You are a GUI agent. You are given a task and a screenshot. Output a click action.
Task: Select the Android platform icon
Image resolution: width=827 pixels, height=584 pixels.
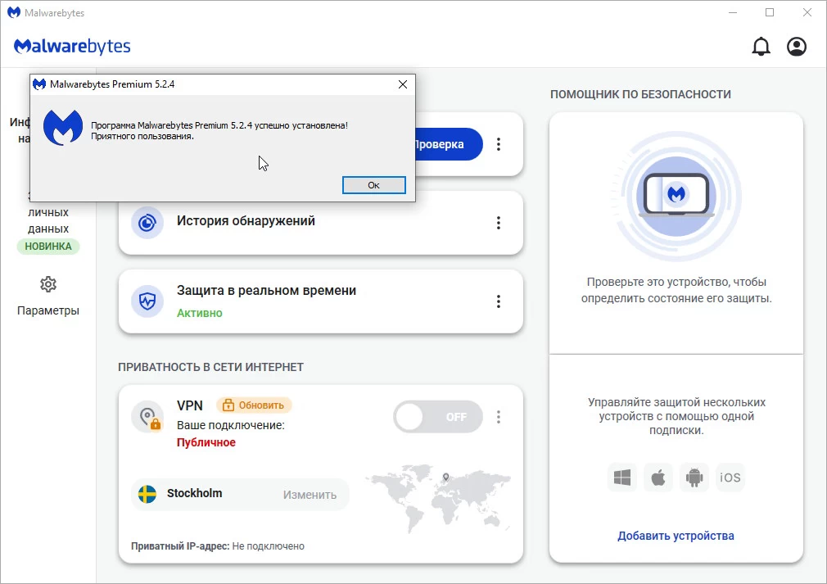pyautogui.click(x=694, y=477)
